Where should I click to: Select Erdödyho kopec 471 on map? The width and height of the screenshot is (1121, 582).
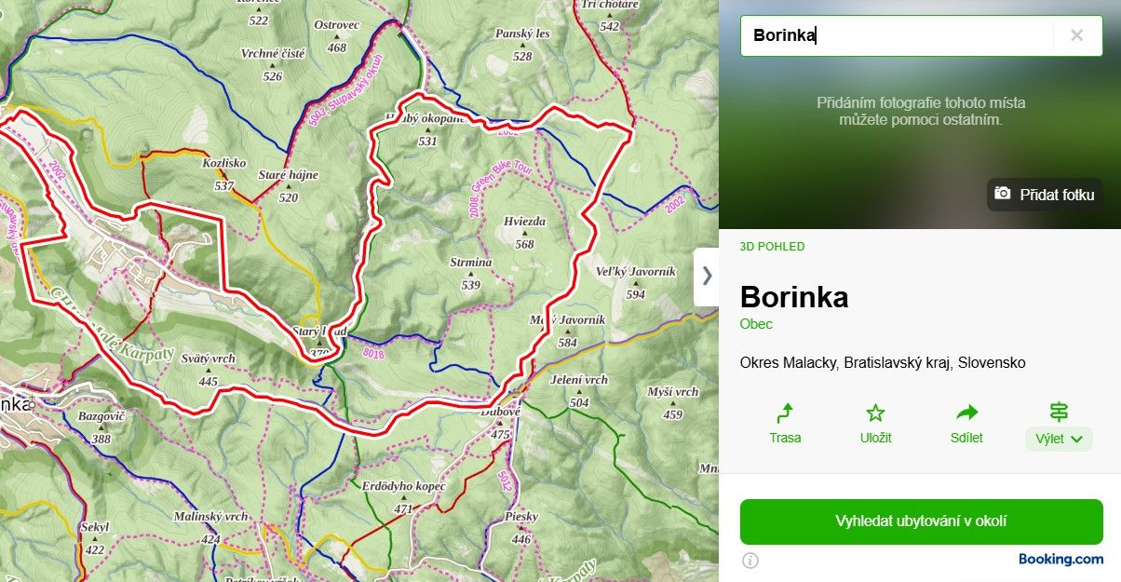tap(403, 497)
